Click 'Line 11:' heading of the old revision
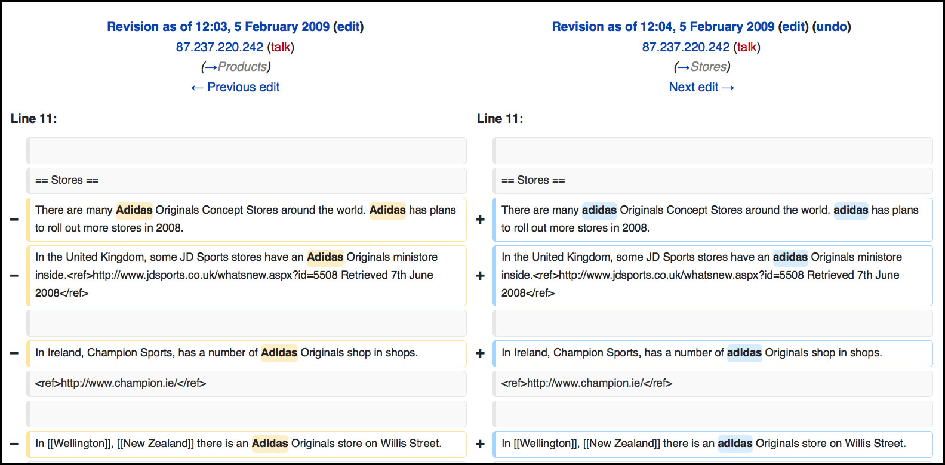 pyautogui.click(x=34, y=119)
